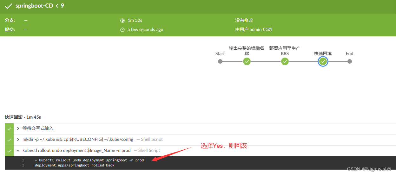Select the 输出完整的镜像名称 stage node

(247, 61)
